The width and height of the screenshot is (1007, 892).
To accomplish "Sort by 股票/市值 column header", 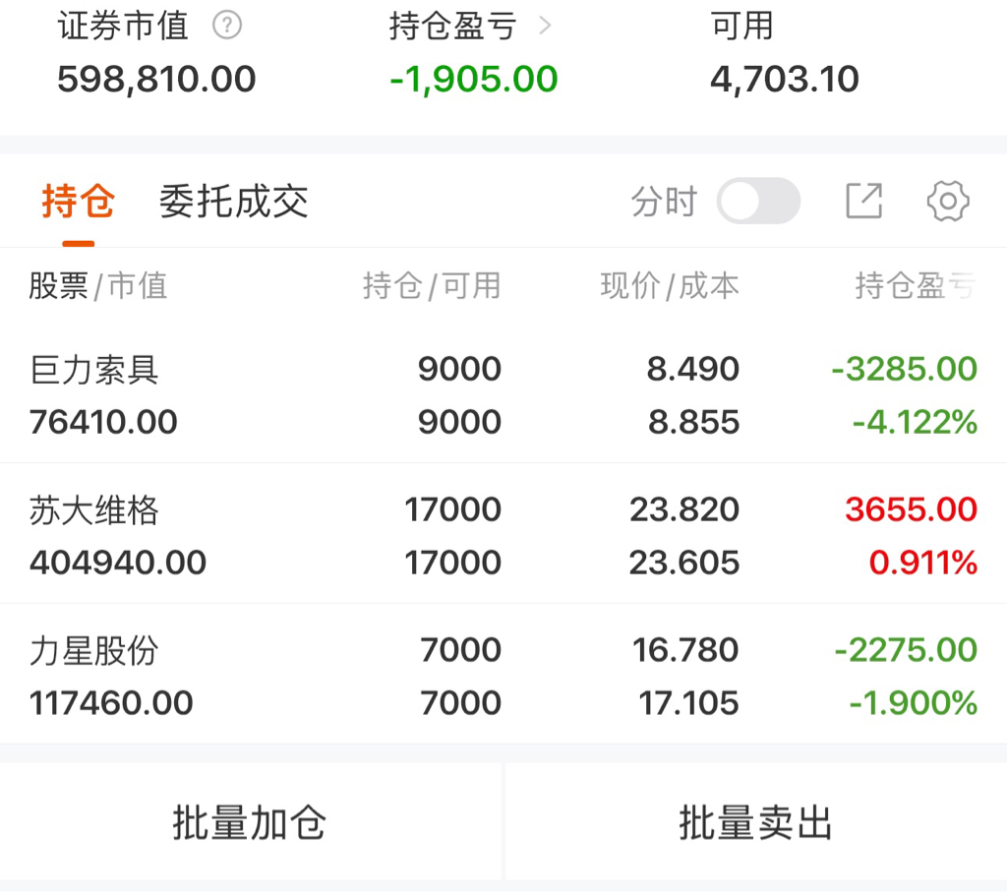I will pos(98,286).
